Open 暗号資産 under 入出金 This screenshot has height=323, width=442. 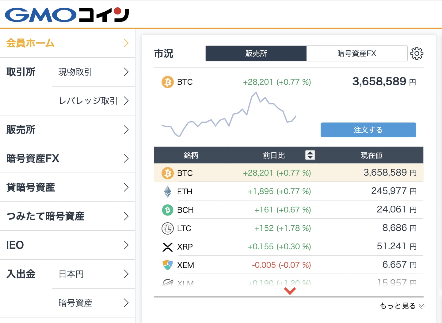(x=93, y=303)
